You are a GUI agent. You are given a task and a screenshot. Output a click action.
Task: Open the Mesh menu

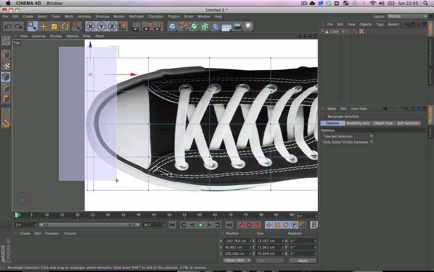[x=69, y=16]
